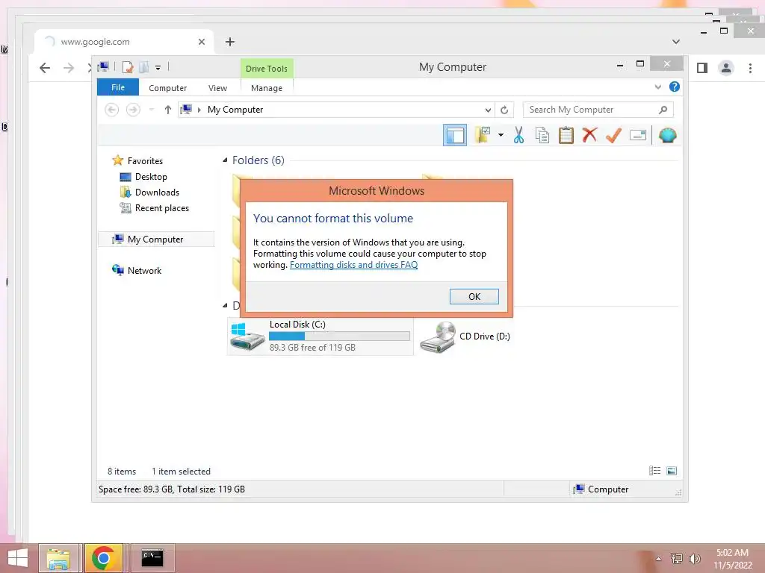The image size is (765, 573).
Task: Switch to Details view icon in status bar
Action: [x=654, y=471]
